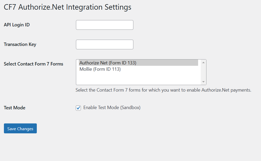
Task: Select Authorize Net (Form ID 133) option
Action: point(108,63)
